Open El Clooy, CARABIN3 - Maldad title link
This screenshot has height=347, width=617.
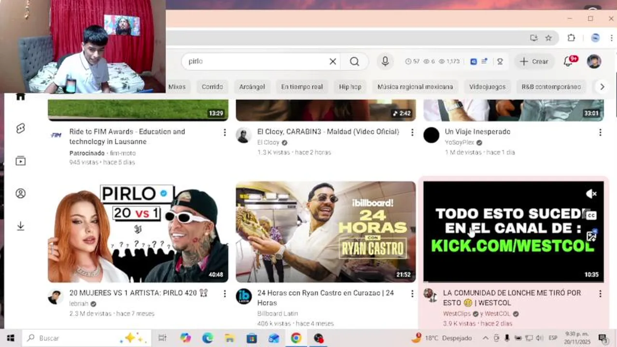point(328,132)
